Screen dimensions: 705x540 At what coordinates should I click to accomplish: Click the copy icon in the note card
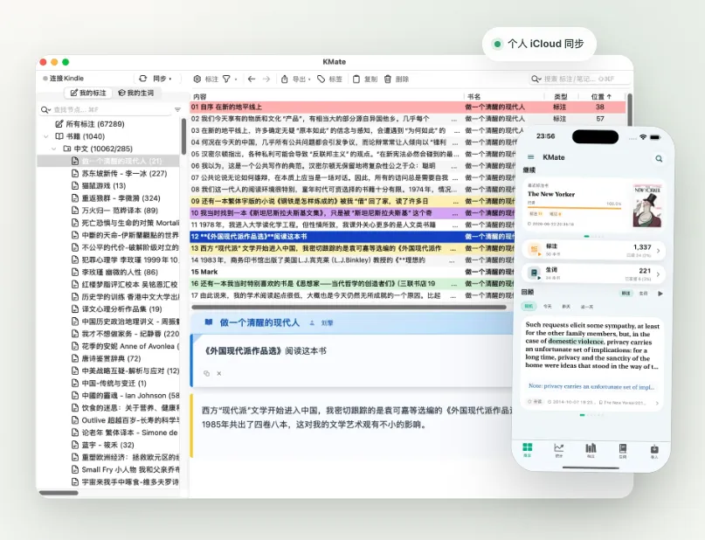pyautogui.click(x=206, y=373)
